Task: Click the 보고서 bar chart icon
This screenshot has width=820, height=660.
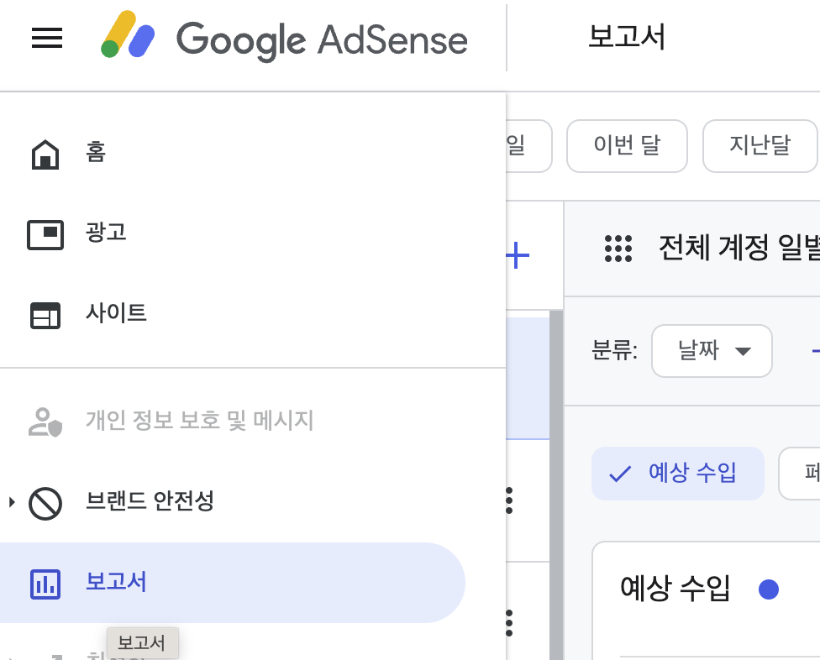Action: coord(46,581)
